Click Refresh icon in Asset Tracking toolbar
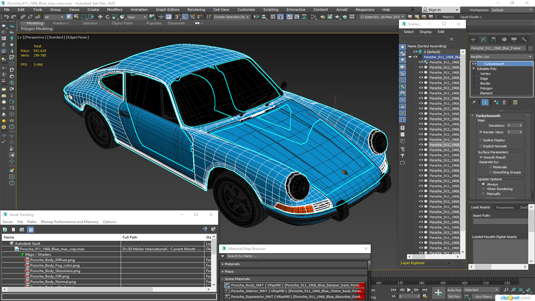Image resolution: width=535 pixels, height=301 pixels. tap(5, 230)
